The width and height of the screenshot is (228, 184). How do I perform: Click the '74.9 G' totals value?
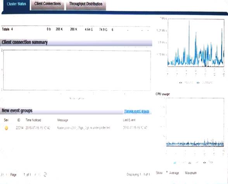pyautogui.click(x=103, y=30)
